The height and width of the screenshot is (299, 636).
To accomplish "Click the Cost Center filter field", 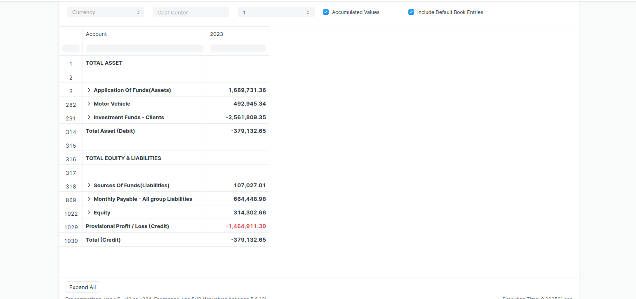I will pyautogui.click(x=191, y=12).
